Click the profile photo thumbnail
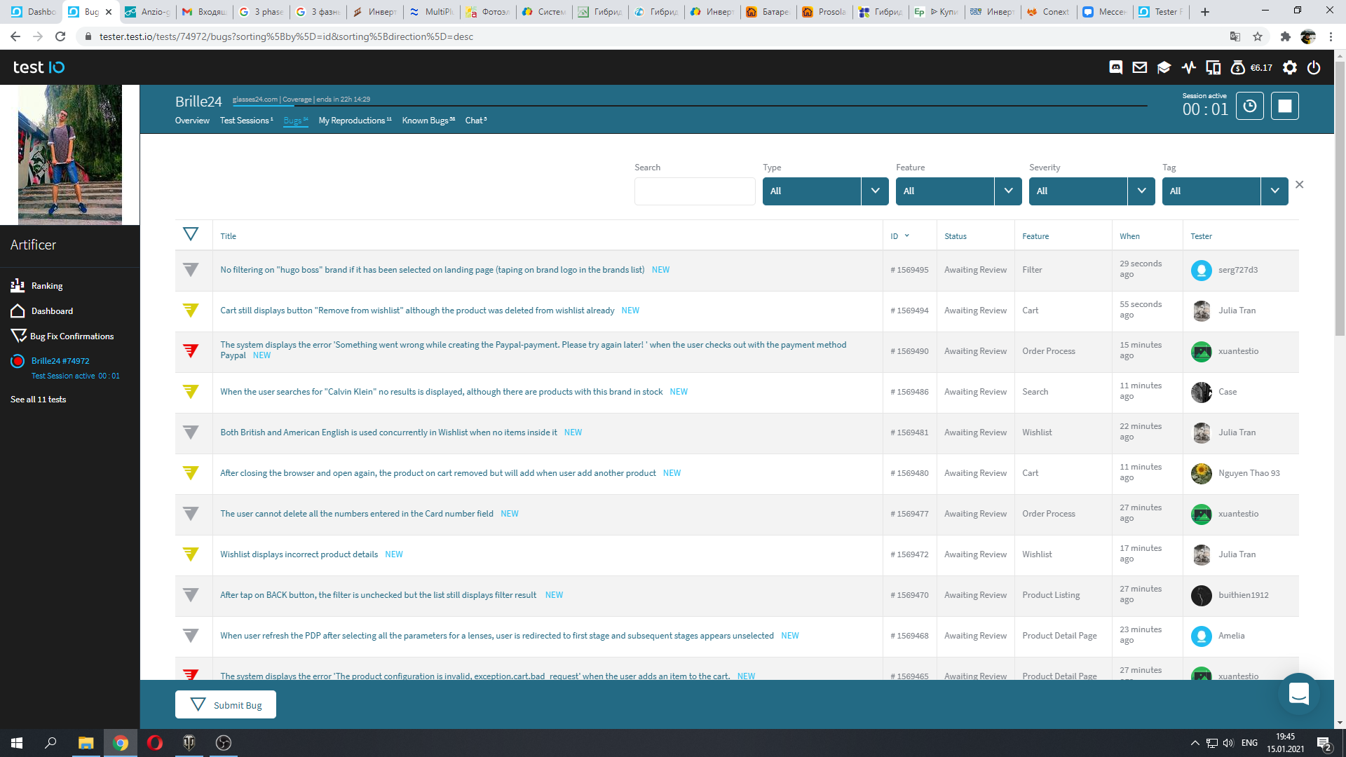Screen dimensions: 1346x757 pos(70,155)
